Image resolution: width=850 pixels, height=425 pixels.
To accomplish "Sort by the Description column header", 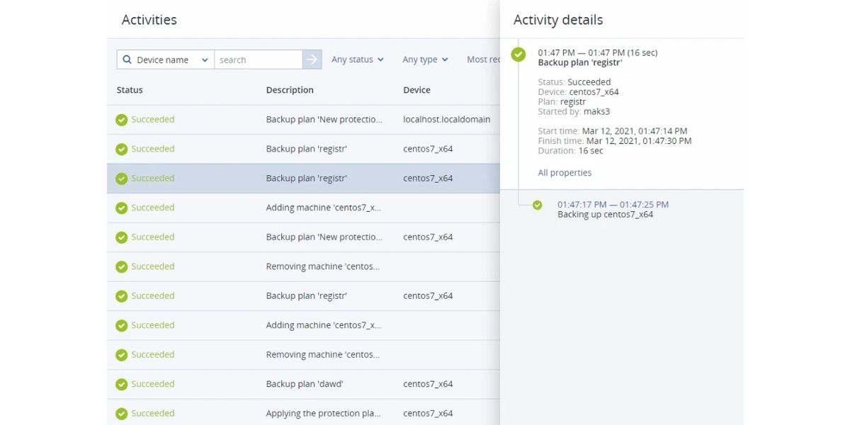I will tap(290, 90).
